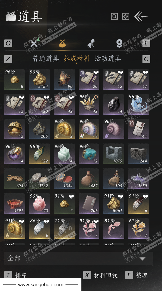Select the crossed swords equipment category icon
The image size is (162, 291).
[x=35, y=43]
